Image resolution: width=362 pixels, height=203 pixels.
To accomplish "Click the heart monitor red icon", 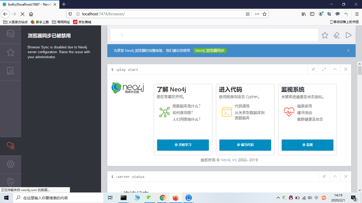I will coord(289,112).
